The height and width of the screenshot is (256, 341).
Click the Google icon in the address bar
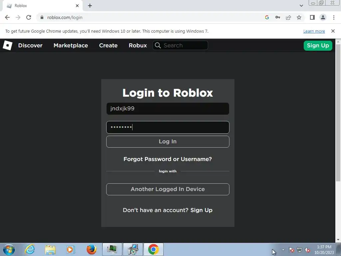pyautogui.click(x=267, y=17)
